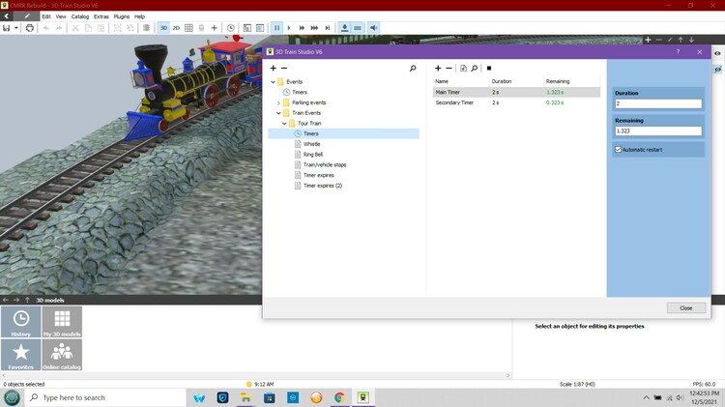Open the Plugins menu
The image size is (725, 407).
121,16
